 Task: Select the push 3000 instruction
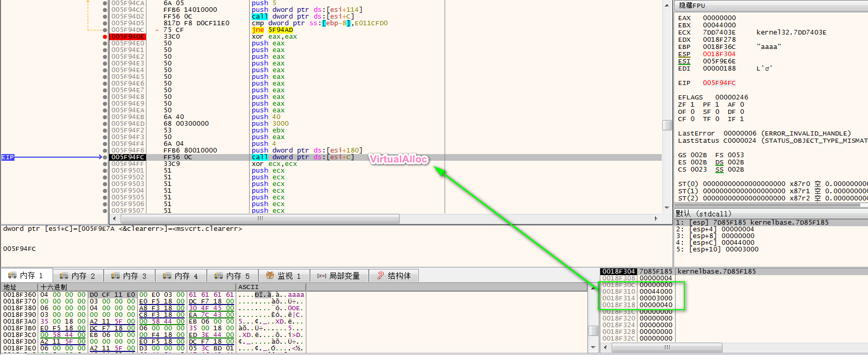[x=270, y=124]
